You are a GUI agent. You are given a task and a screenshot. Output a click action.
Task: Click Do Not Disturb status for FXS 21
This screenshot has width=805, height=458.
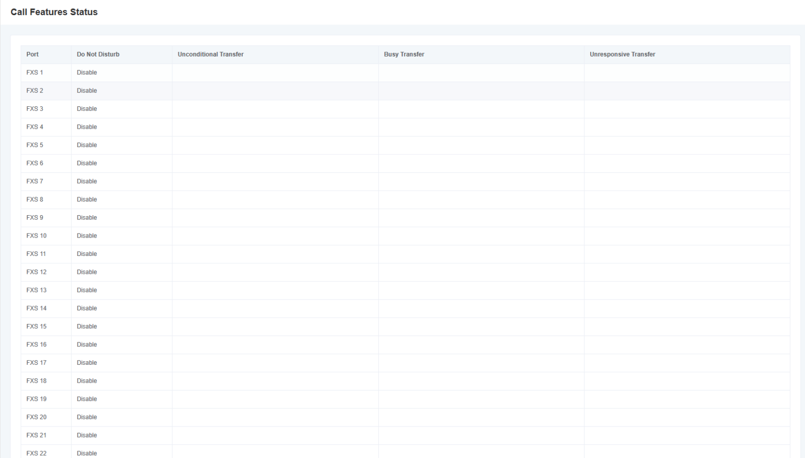tap(86, 435)
